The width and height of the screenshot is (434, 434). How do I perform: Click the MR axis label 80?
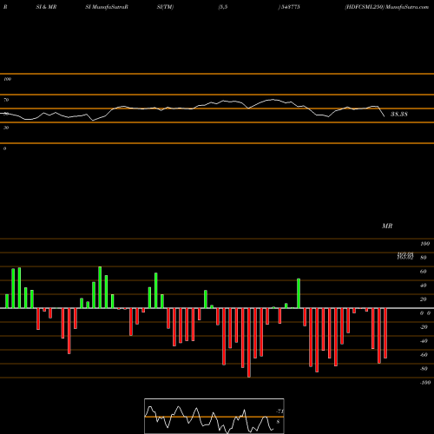(x=424, y=258)
